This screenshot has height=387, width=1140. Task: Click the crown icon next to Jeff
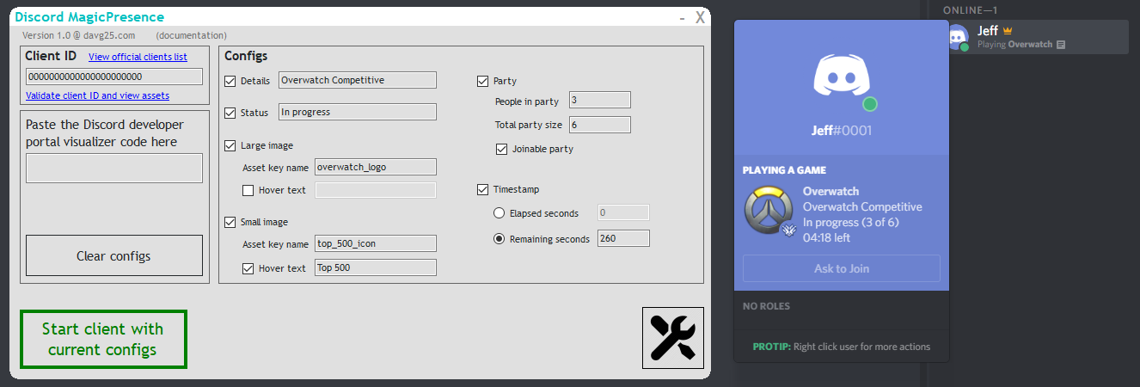[x=1008, y=31]
